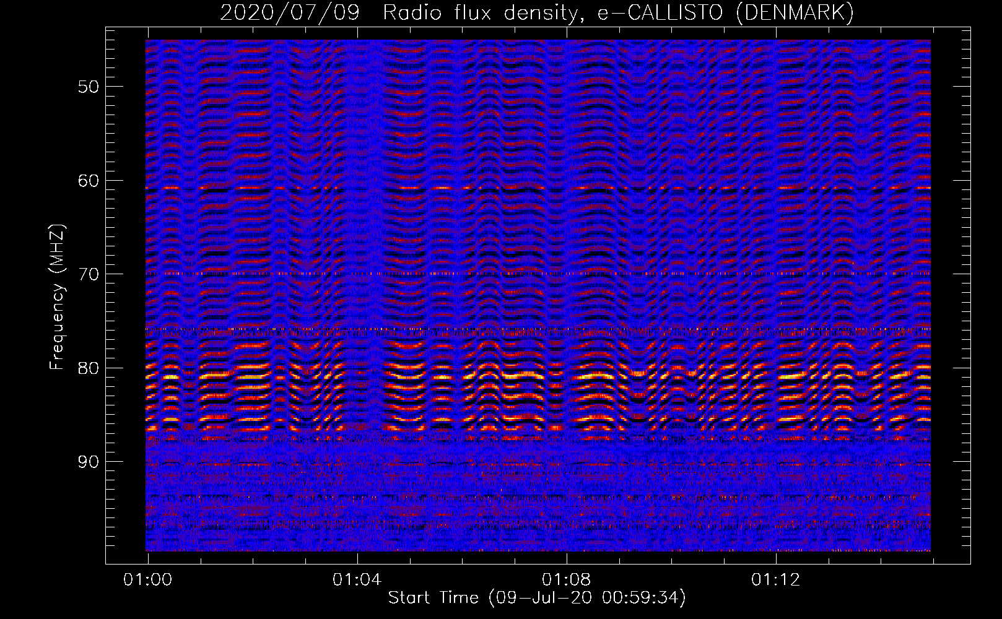Screen dimensions: 1002x619
Task: Click the '01:12' time tick label
Action: click(775, 580)
